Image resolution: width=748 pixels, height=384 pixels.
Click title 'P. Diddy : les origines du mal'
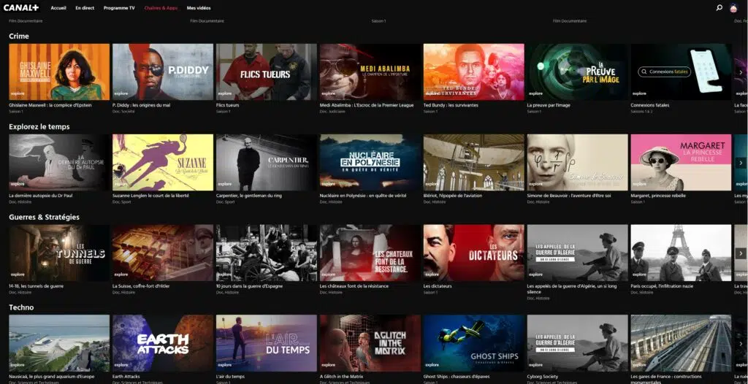(x=141, y=105)
